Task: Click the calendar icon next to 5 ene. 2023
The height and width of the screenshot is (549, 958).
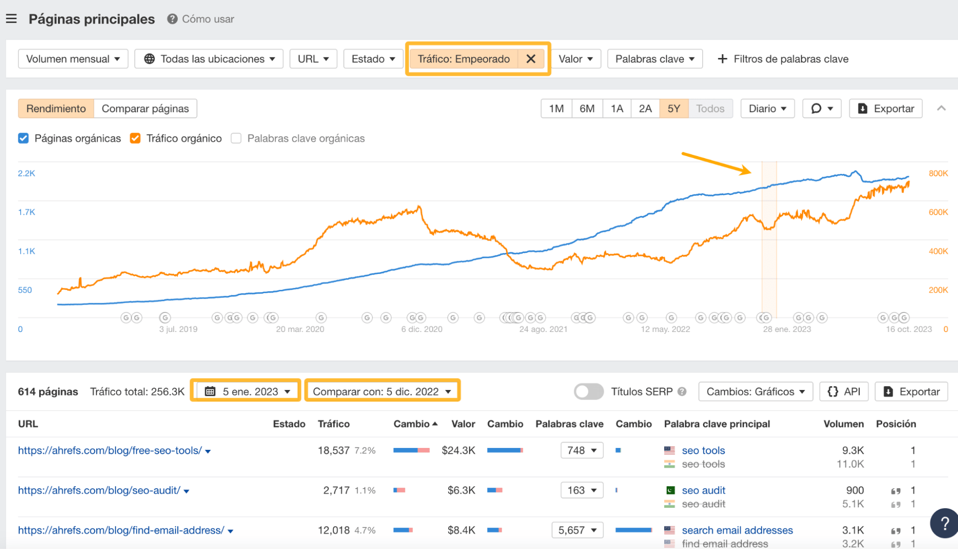Action: pos(210,391)
